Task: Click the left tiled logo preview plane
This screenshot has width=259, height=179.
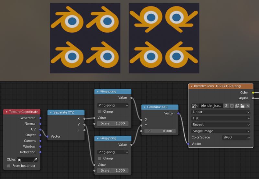Action: (85, 38)
